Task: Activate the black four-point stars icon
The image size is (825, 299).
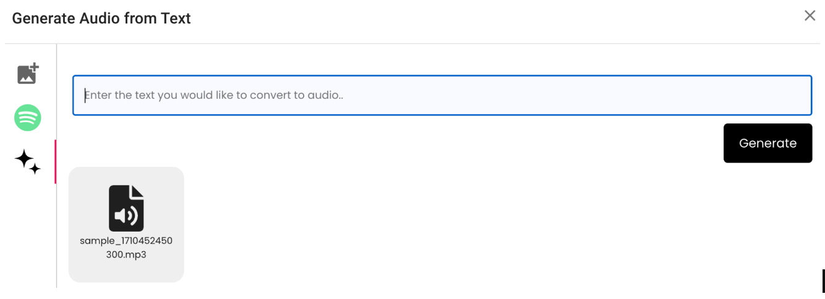Action: [x=28, y=162]
